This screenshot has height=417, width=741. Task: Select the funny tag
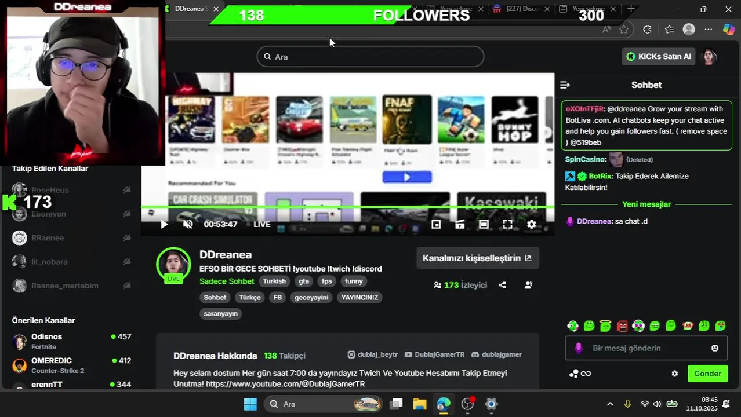click(x=354, y=281)
